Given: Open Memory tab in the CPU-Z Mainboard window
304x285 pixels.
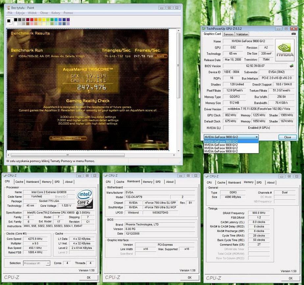Looking at the screenshot, I should (147, 182).
